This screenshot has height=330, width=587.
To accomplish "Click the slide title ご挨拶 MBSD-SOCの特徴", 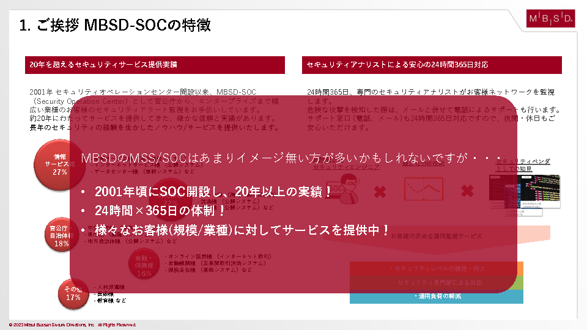I will tap(115, 25).
